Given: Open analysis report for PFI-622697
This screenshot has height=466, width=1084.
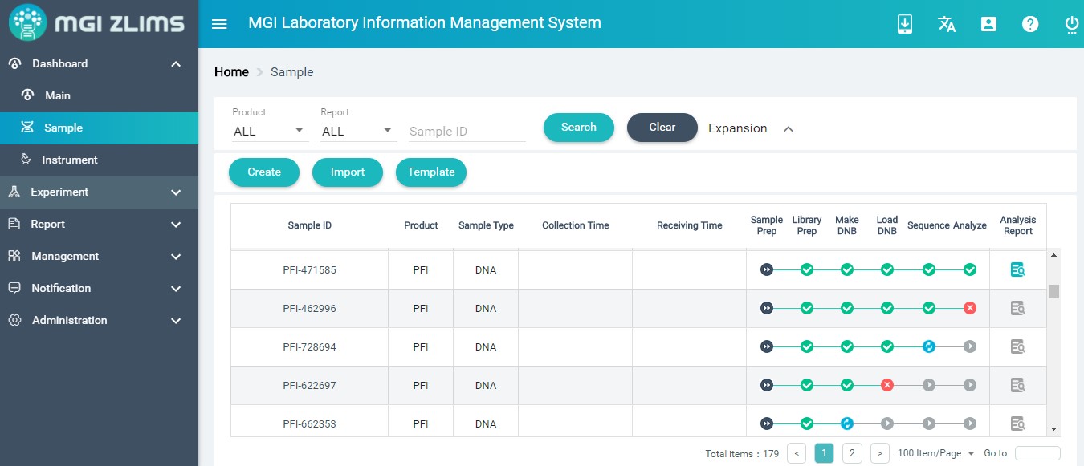Looking at the screenshot, I should (1018, 385).
